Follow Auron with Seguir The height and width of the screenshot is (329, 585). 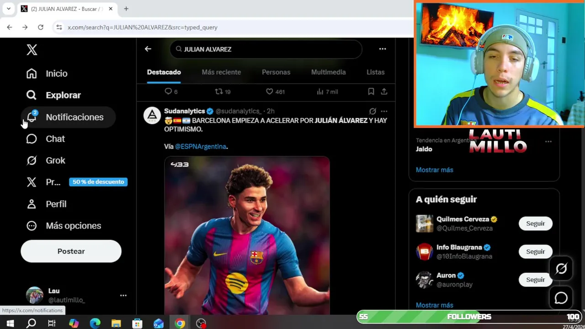pos(535,280)
